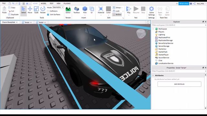207x116 pixels.
Task: Click the New file icon in quick access bar
Action: point(10,4)
